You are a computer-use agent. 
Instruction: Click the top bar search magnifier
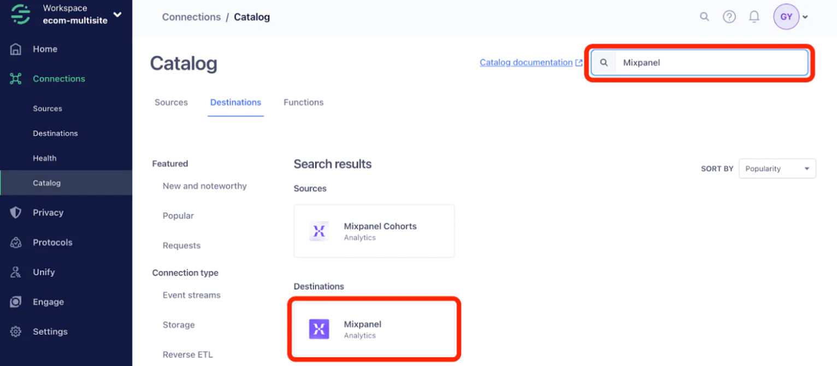click(x=704, y=17)
